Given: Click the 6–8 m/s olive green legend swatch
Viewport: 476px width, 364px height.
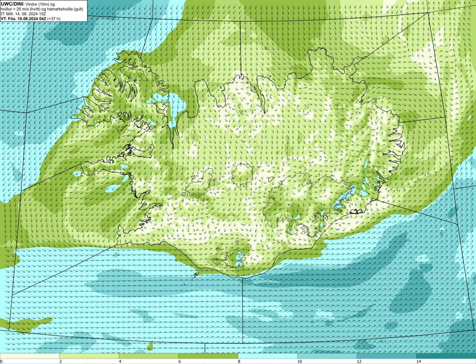Looking at the screenshot, I should point(208,356).
